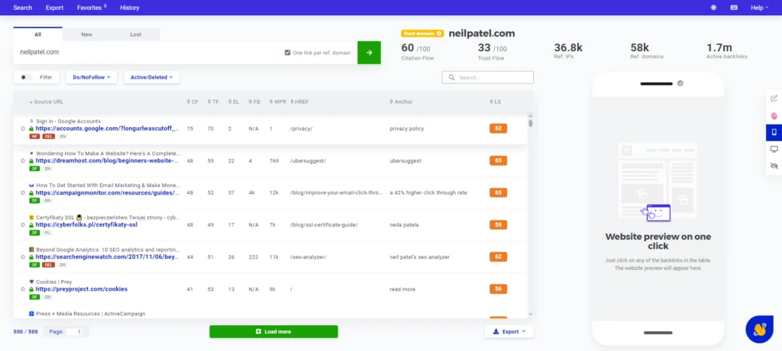Screen dimensions: 782x351
Task: Switch to desktop preview mode icon
Action: pyautogui.click(x=774, y=149)
